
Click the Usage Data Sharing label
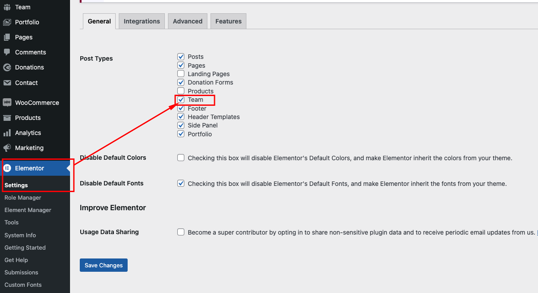click(109, 232)
